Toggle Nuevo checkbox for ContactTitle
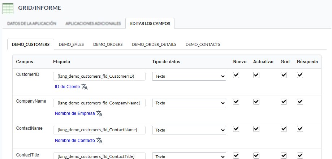Screen dimensions: 332x159 coord(236,156)
